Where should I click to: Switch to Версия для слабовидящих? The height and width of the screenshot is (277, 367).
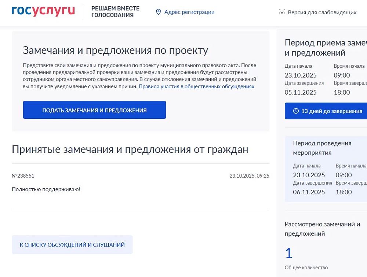pyautogui.click(x=322, y=12)
